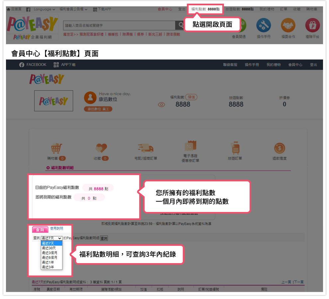
Task: Go to 下一頁 of the records
Action: 299,282
